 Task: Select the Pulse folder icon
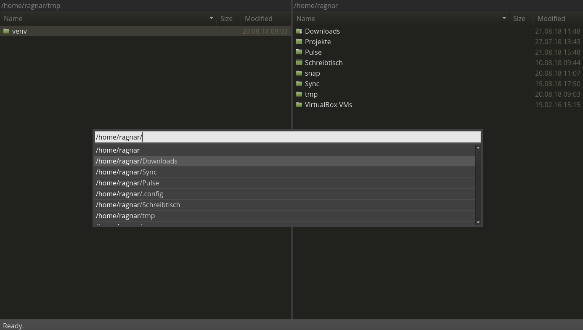(299, 52)
